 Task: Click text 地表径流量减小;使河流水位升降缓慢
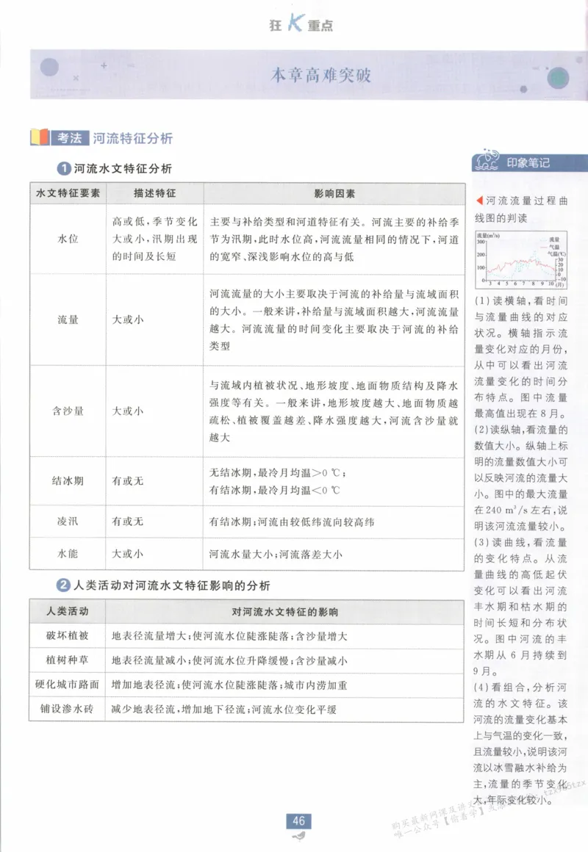click(x=200, y=660)
